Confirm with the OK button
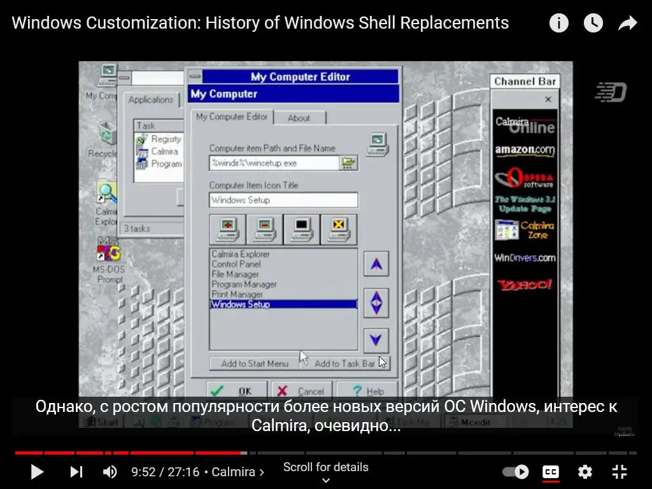Screen dimensions: 652x489 point(237,391)
